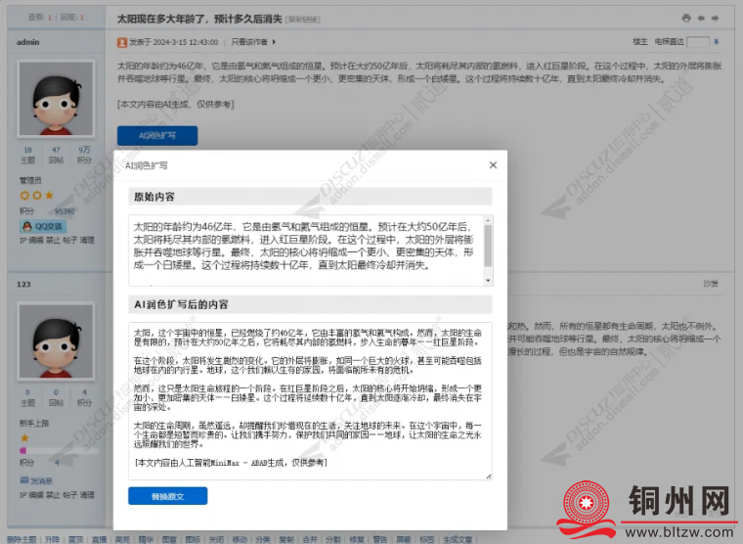This screenshot has height=544, width=743.
Task: Go to next thread arrow icon
Action: (x=715, y=18)
